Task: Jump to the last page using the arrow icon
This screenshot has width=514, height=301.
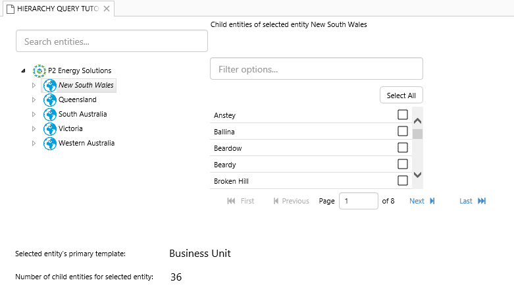Action: pos(482,201)
